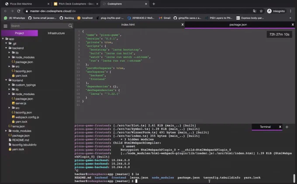The width and height of the screenshot is (297, 184).
Task: Reload the page
Action: (18, 11)
